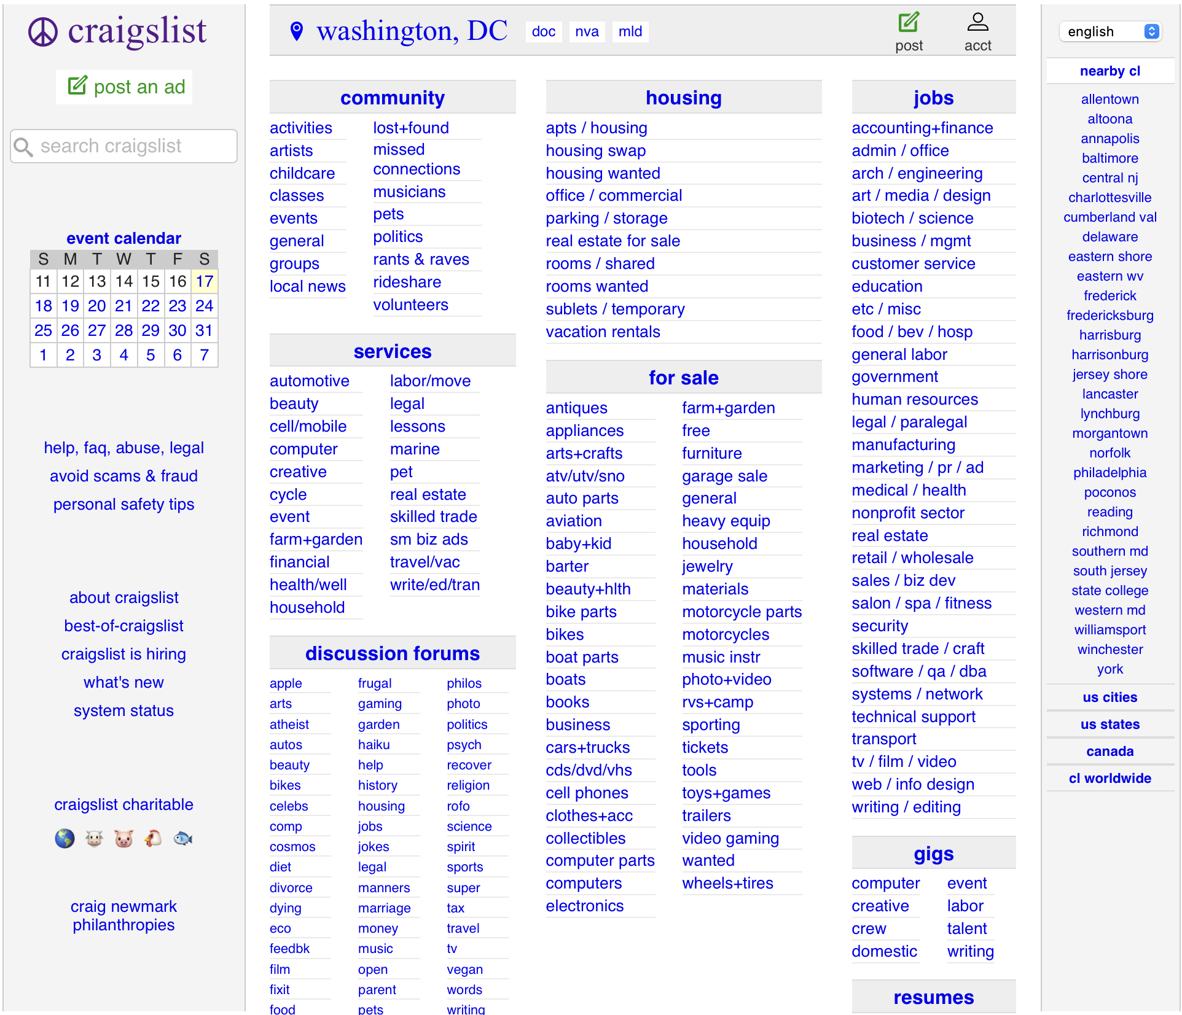1182x1015 pixels.
Task: Switch to the mld subarea tab
Action: pos(630,32)
